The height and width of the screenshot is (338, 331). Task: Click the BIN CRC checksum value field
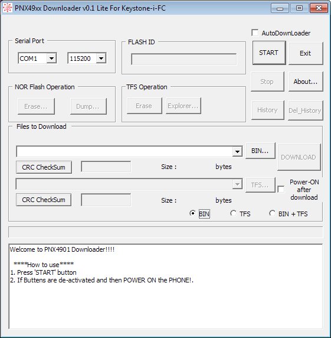click(106, 167)
